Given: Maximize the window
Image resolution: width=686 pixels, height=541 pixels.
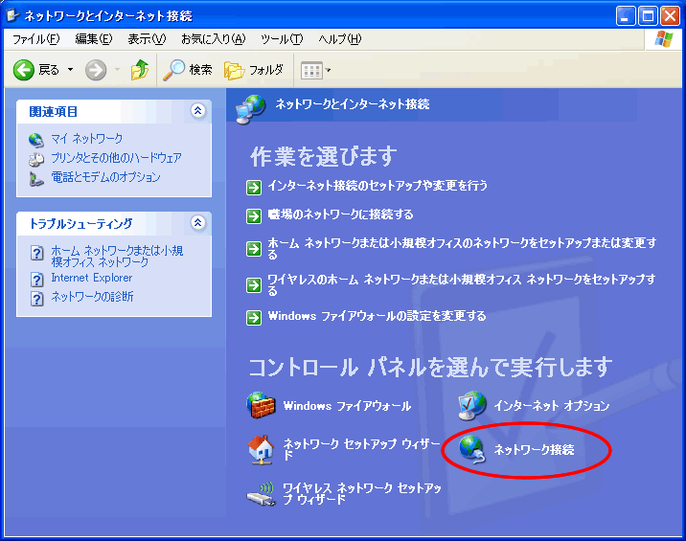Looking at the screenshot, I should point(648,16).
